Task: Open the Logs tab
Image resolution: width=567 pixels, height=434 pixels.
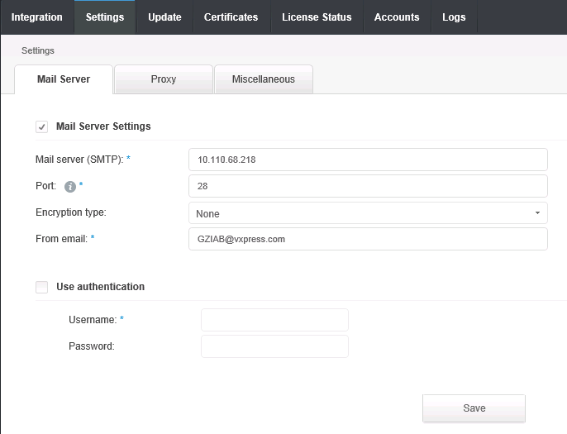Action: pos(454,17)
